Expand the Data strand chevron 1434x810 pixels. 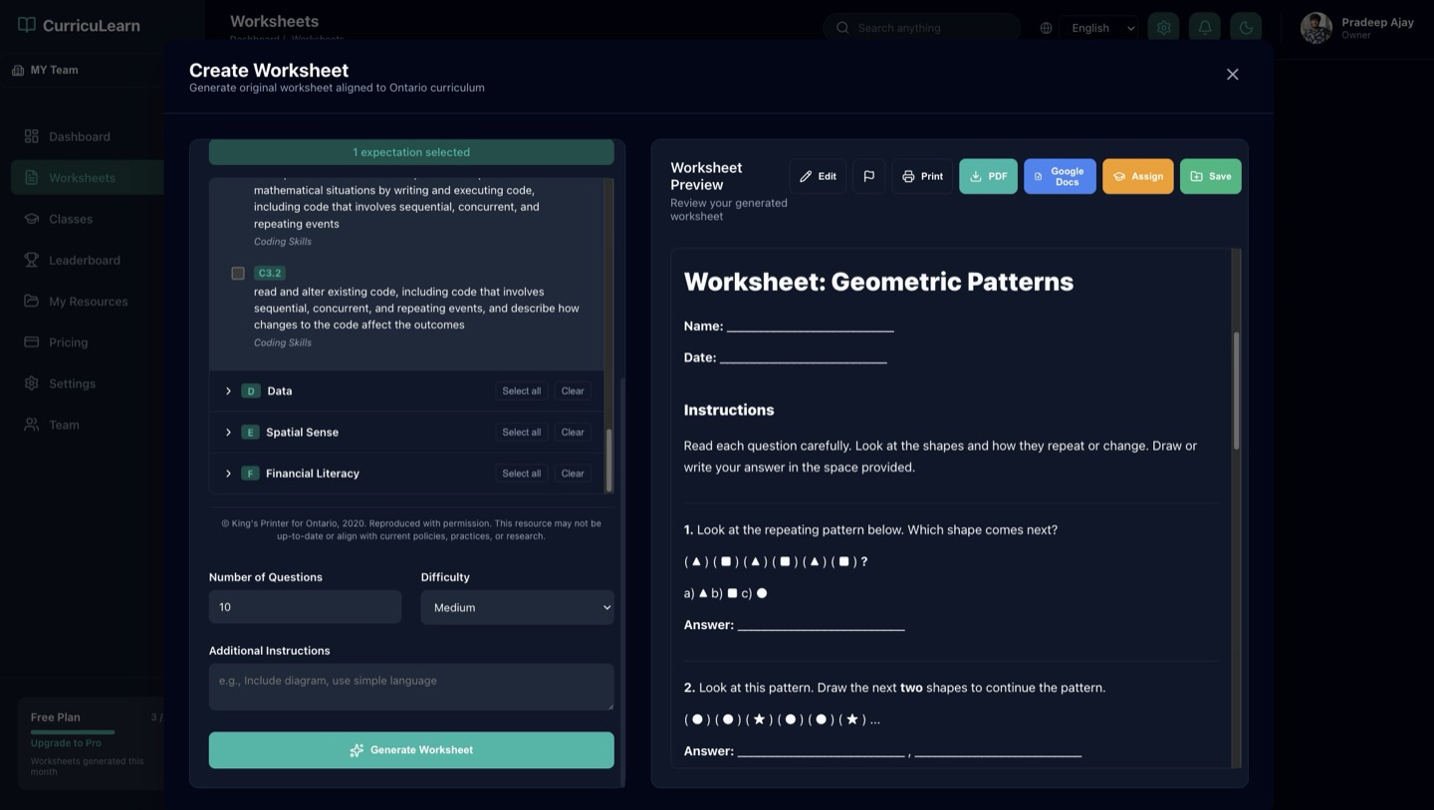click(228, 391)
